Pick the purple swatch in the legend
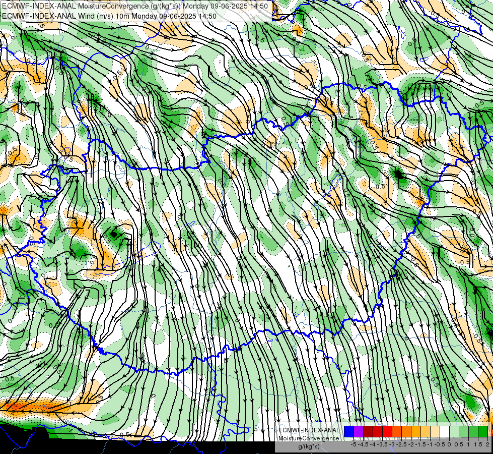493x454 pixels. click(359, 432)
